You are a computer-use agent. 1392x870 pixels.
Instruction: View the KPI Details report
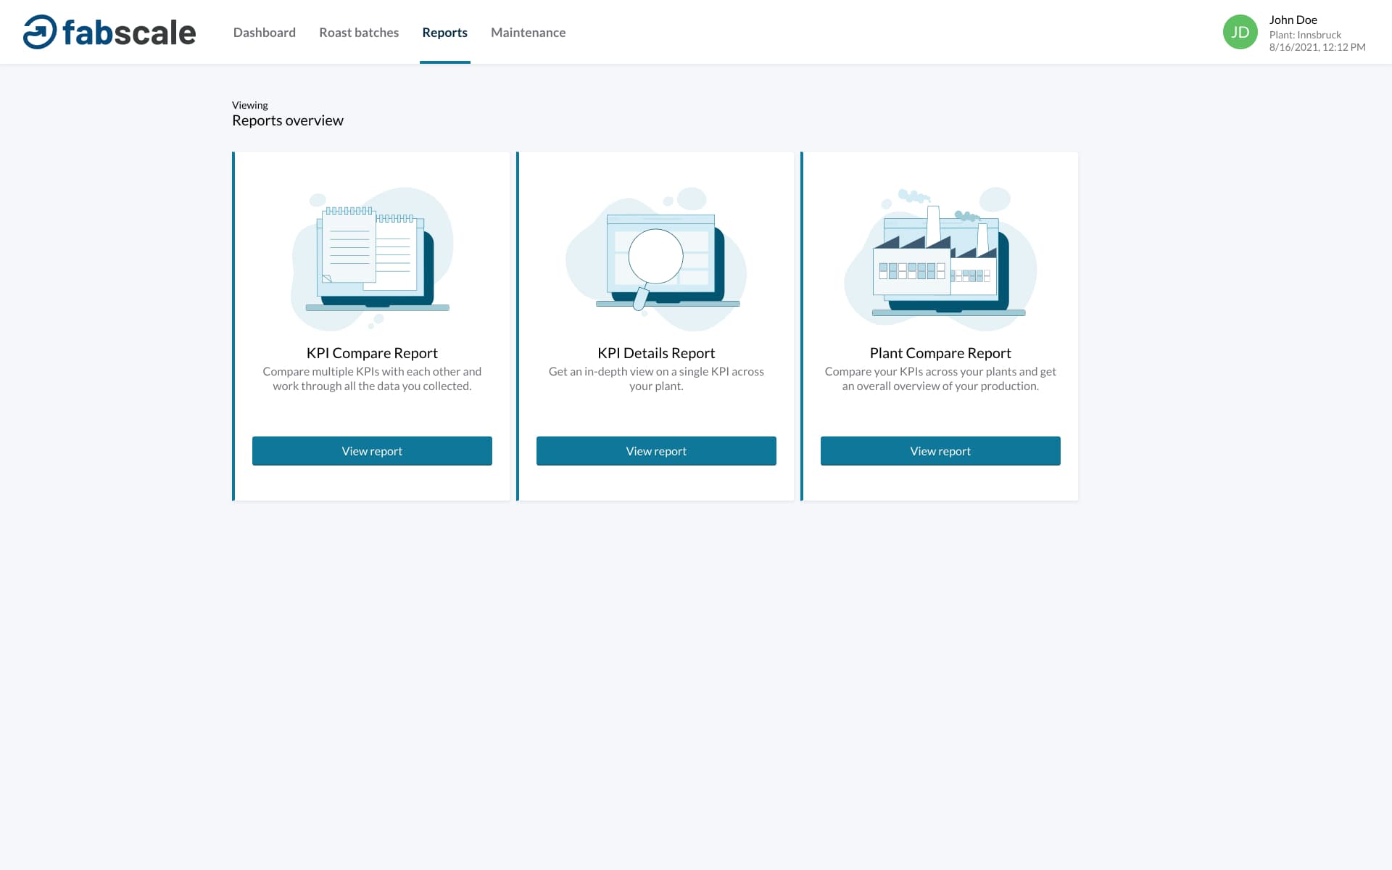pos(656,451)
